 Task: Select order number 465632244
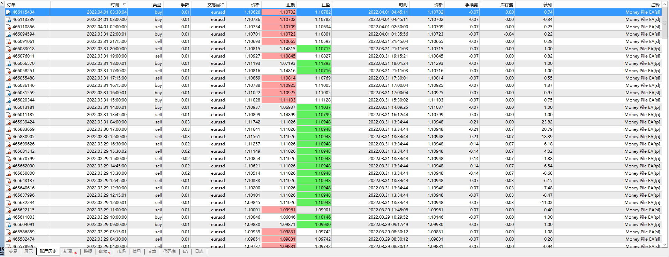click(23, 203)
